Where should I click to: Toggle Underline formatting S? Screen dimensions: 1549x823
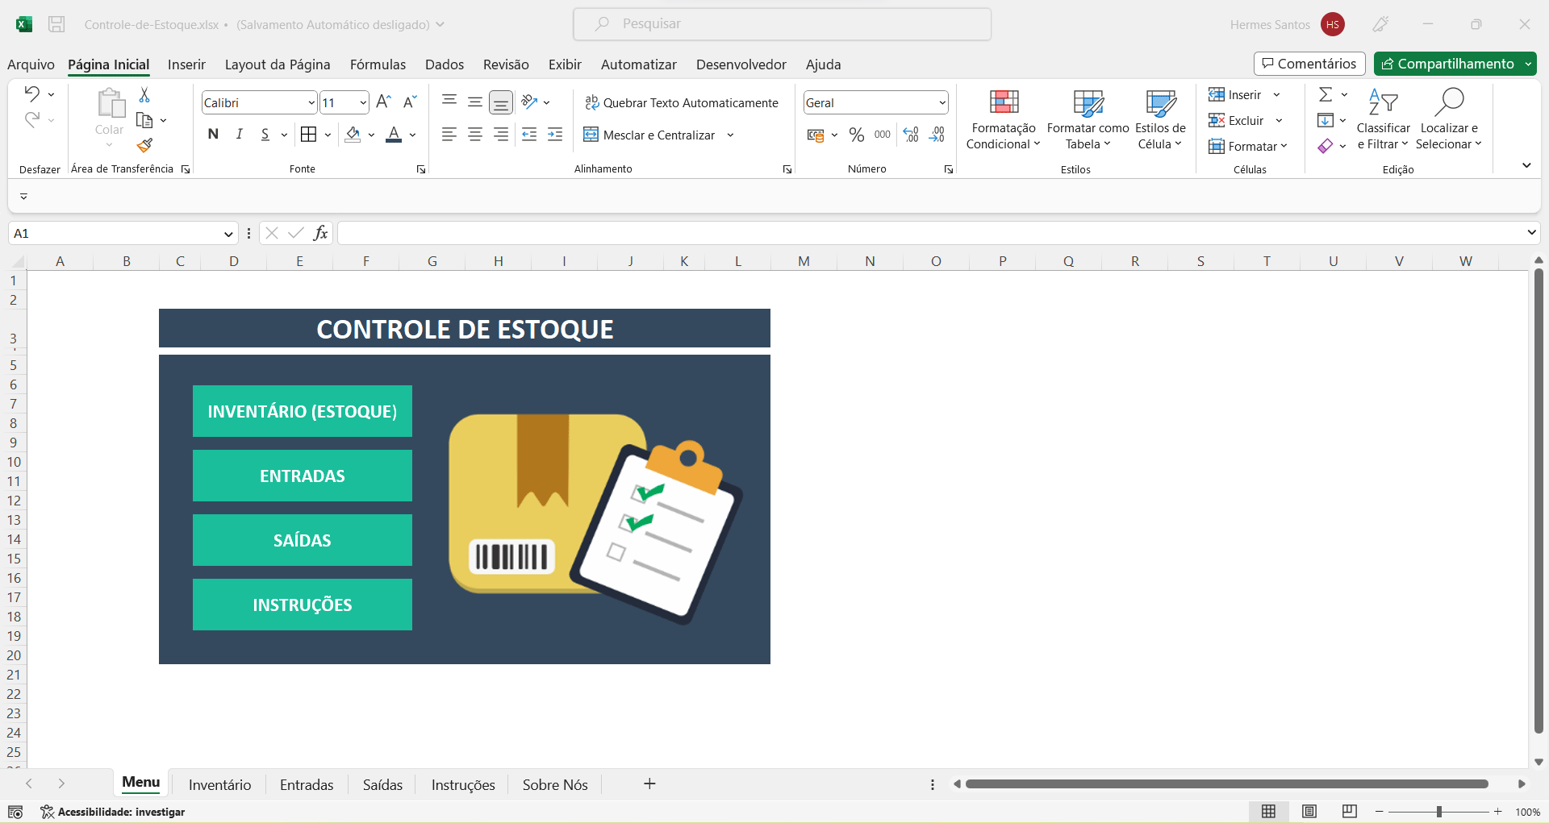265,135
